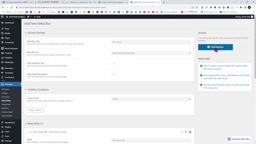Click the WordPress logo in admin bar
256x144 pixels.
tap(2, 17)
